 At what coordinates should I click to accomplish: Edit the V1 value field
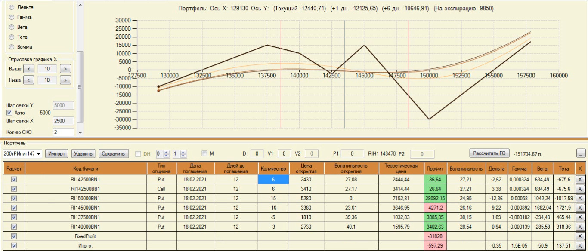click(284, 153)
